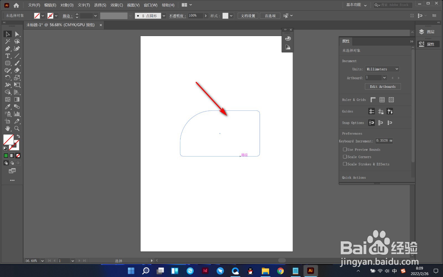The width and height of the screenshot is (443, 277).
Task: Select the Mesh tool
Action: (x=7, y=99)
